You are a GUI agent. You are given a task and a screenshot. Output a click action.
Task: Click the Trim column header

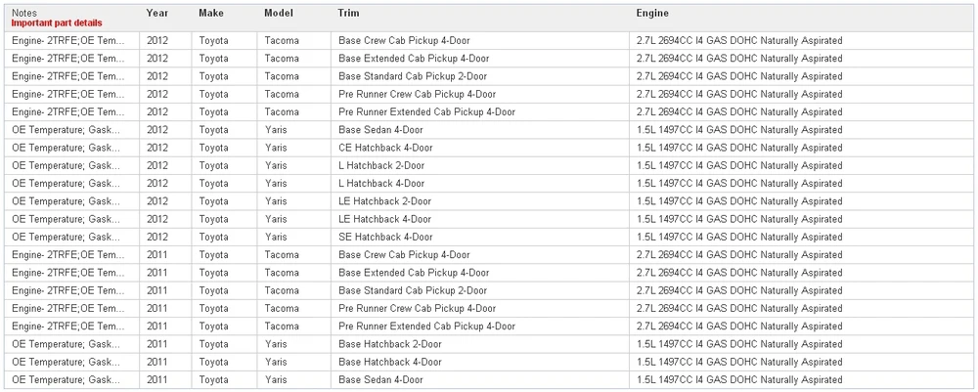[x=349, y=13]
